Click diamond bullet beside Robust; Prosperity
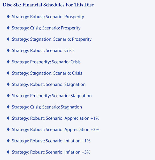The image size is (155, 160). pos(8,17)
